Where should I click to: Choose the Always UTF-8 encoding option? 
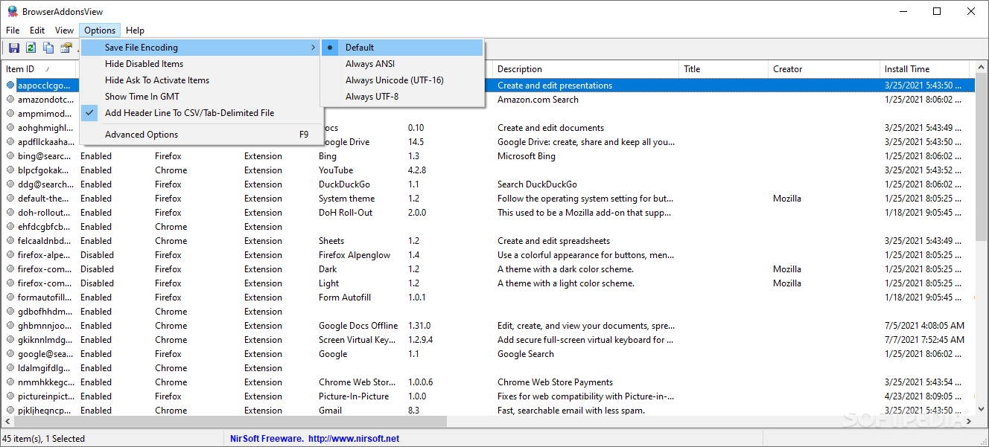tap(402, 97)
